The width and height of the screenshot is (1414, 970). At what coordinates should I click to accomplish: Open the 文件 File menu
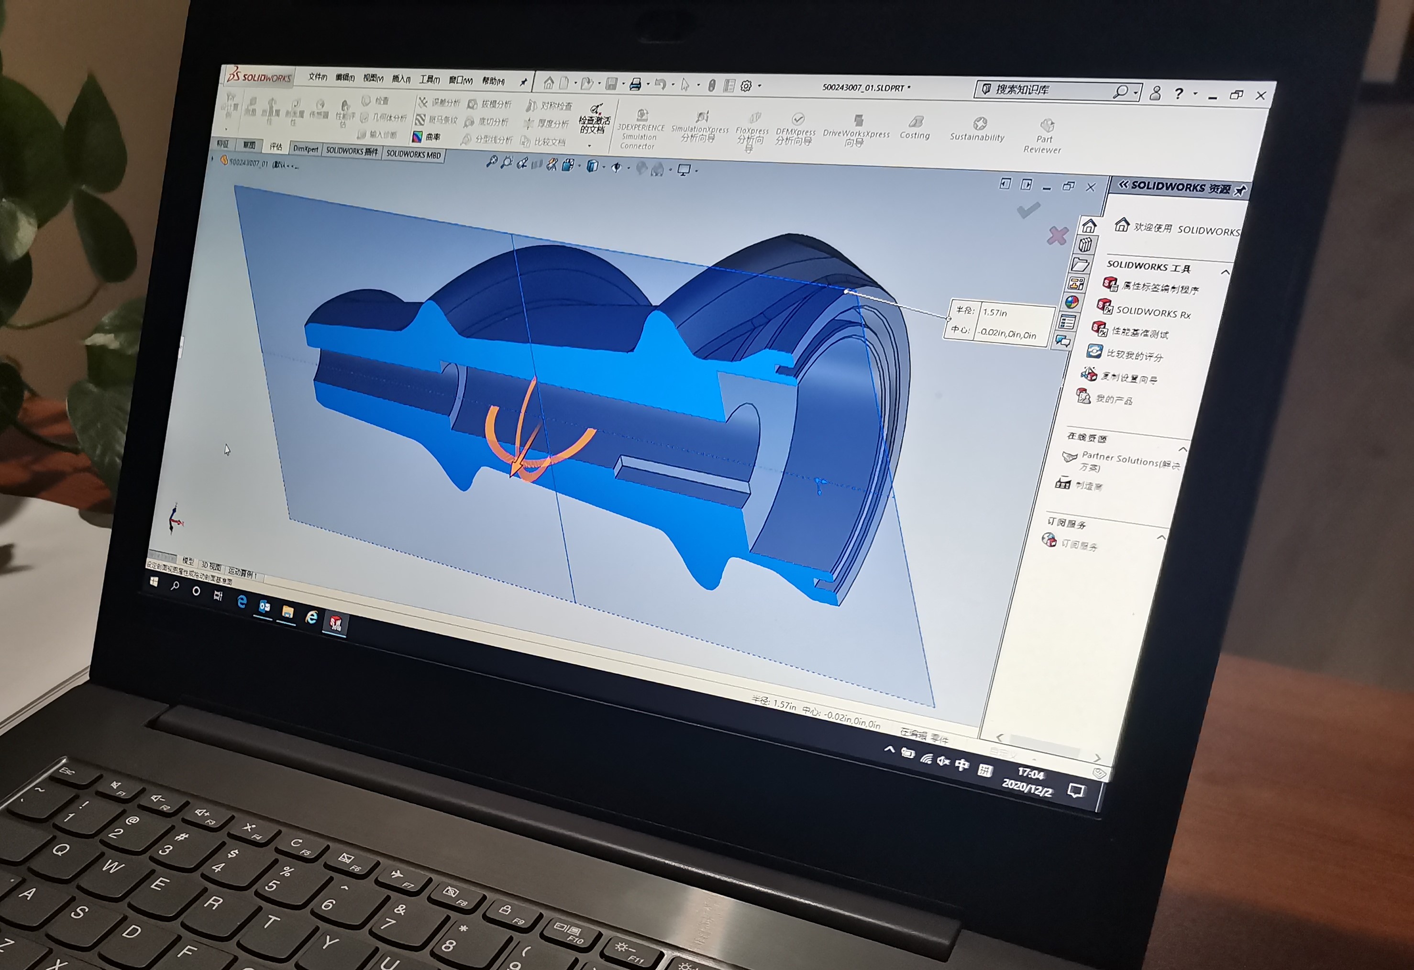(317, 77)
